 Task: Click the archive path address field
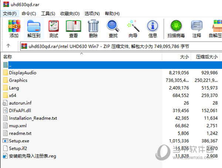[121, 46]
